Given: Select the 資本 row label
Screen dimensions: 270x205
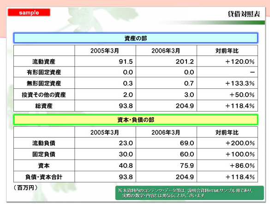Looking at the screenshot, I should [x=44, y=166].
